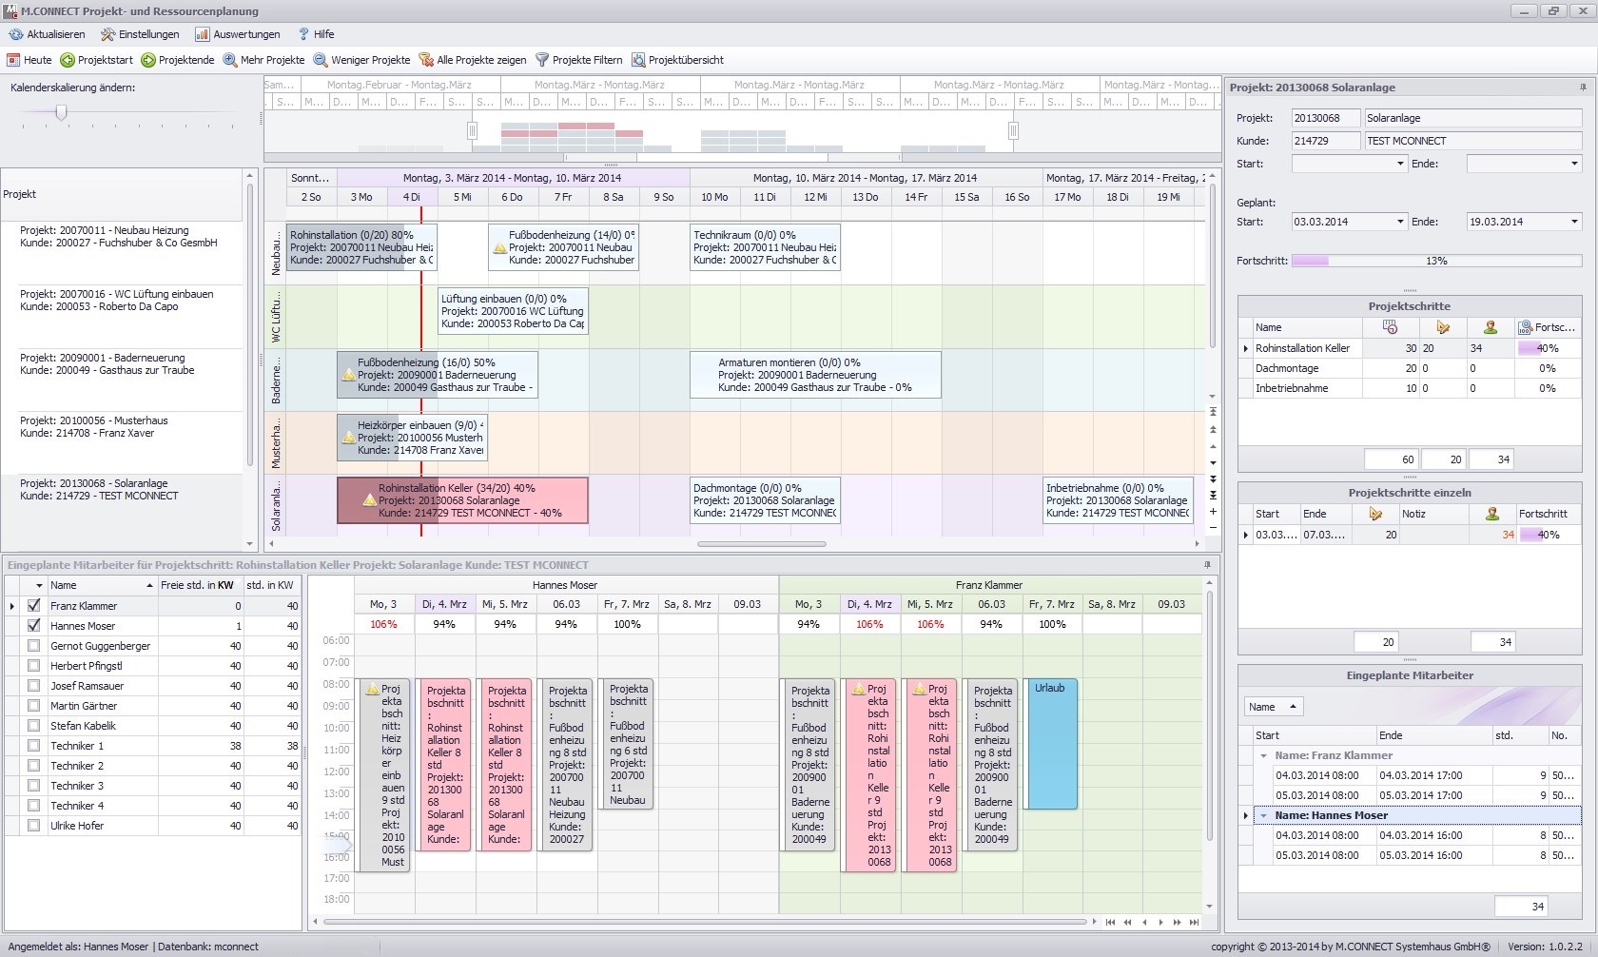Open the Geplant Ende date dropdown
Viewport: 1598px width, 957px height.
point(1574,222)
